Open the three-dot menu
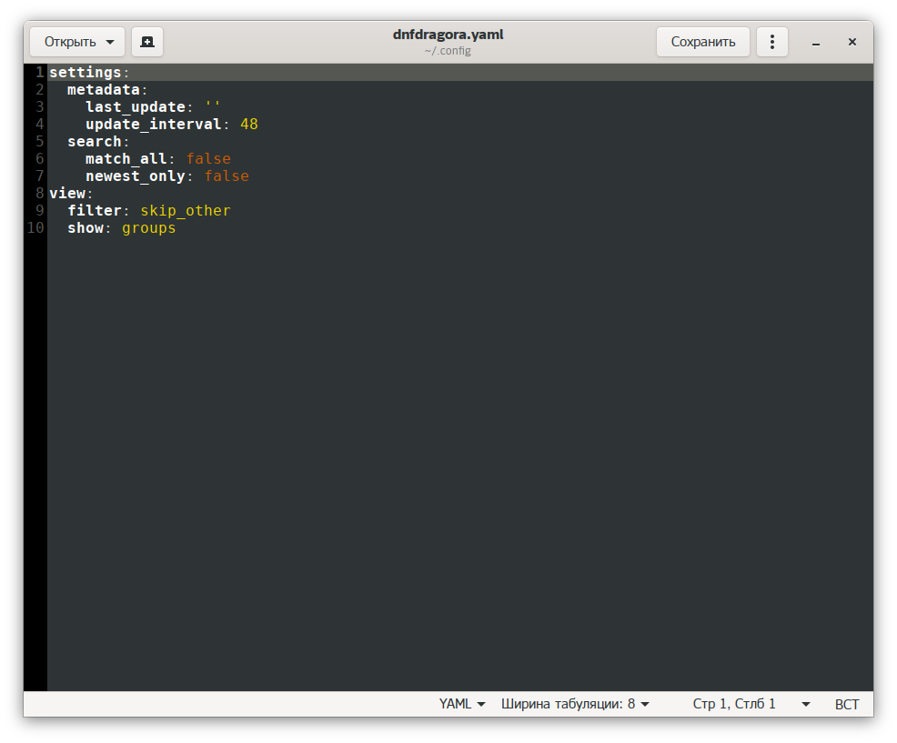 [771, 42]
